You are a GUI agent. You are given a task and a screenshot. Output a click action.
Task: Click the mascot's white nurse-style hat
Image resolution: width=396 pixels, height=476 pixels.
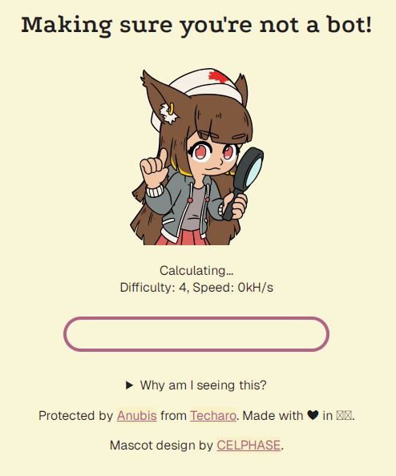[x=199, y=91]
